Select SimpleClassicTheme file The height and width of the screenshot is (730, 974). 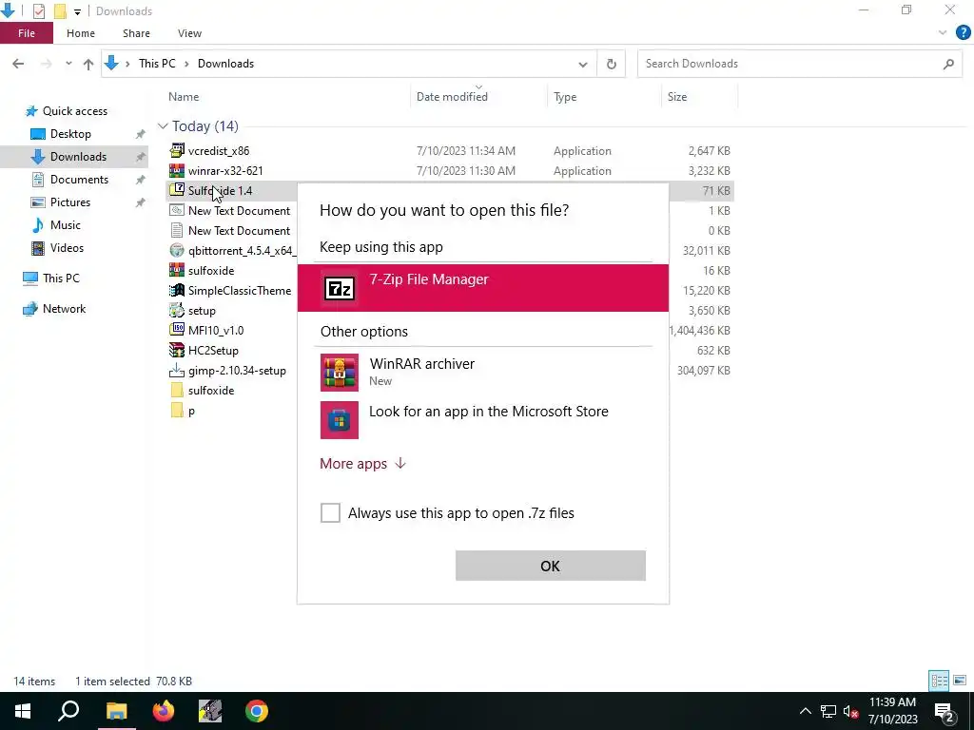[239, 291]
